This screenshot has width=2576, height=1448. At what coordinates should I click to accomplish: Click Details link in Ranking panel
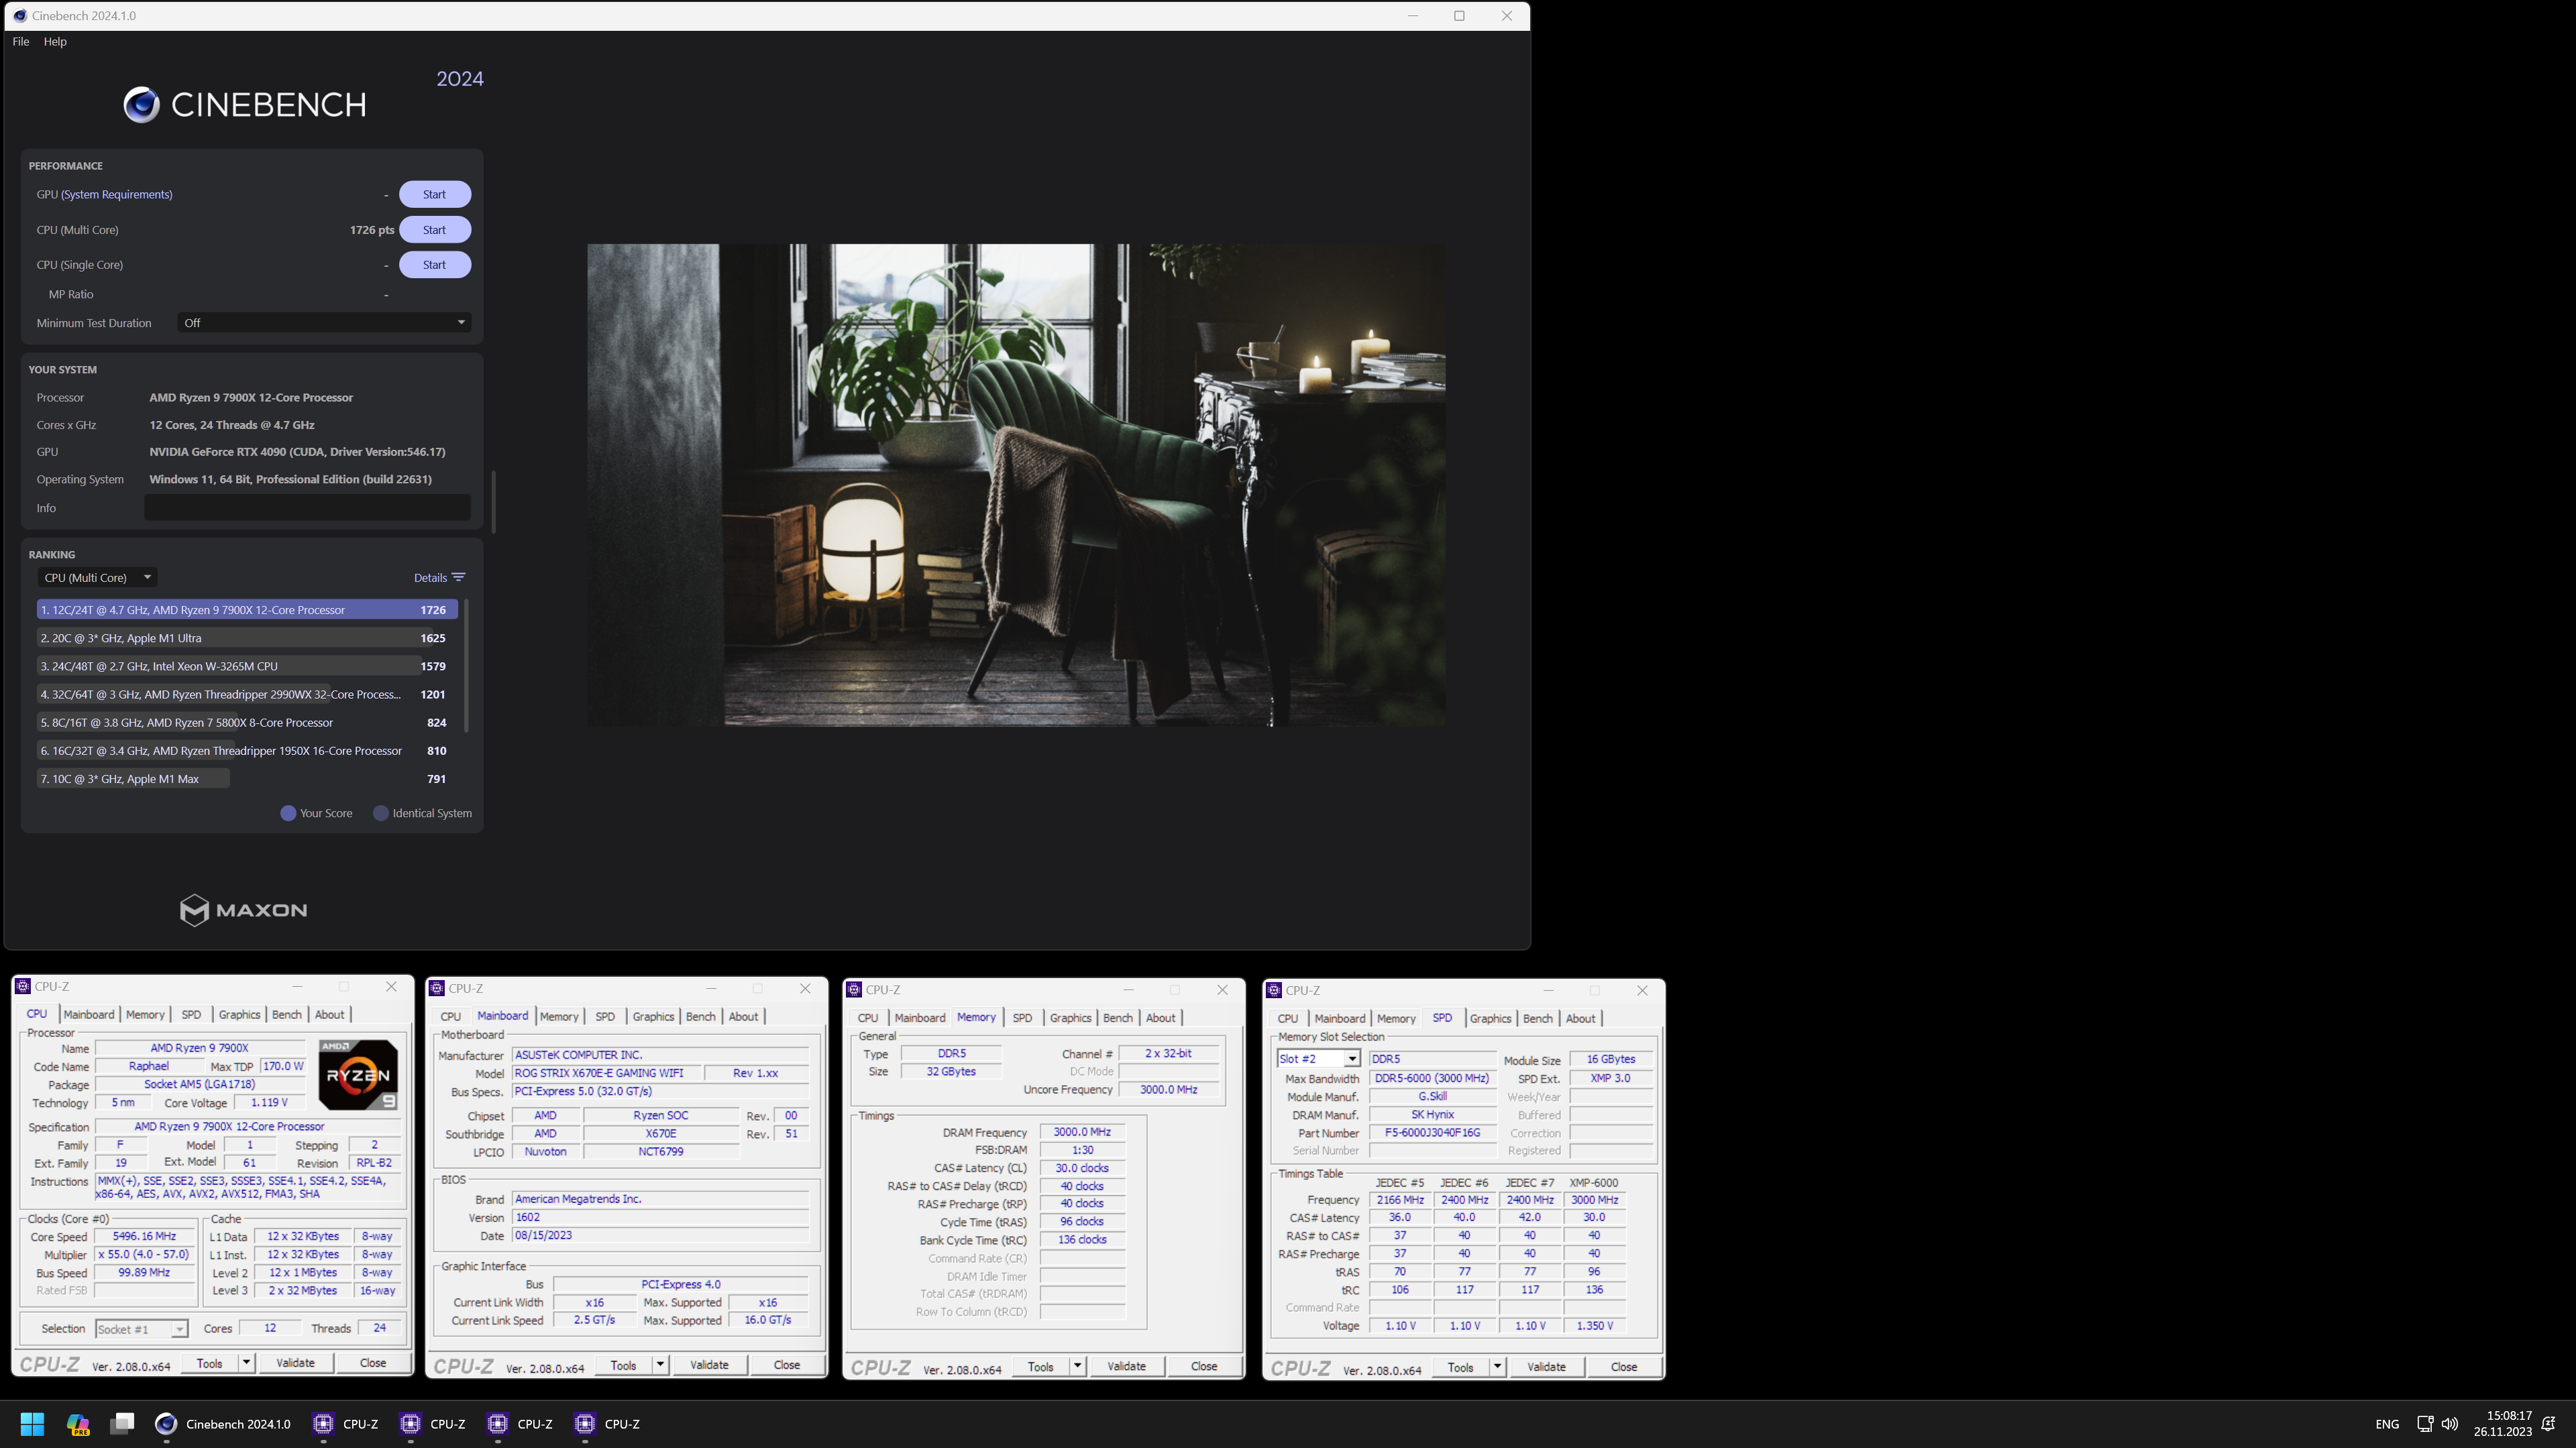coord(431,578)
